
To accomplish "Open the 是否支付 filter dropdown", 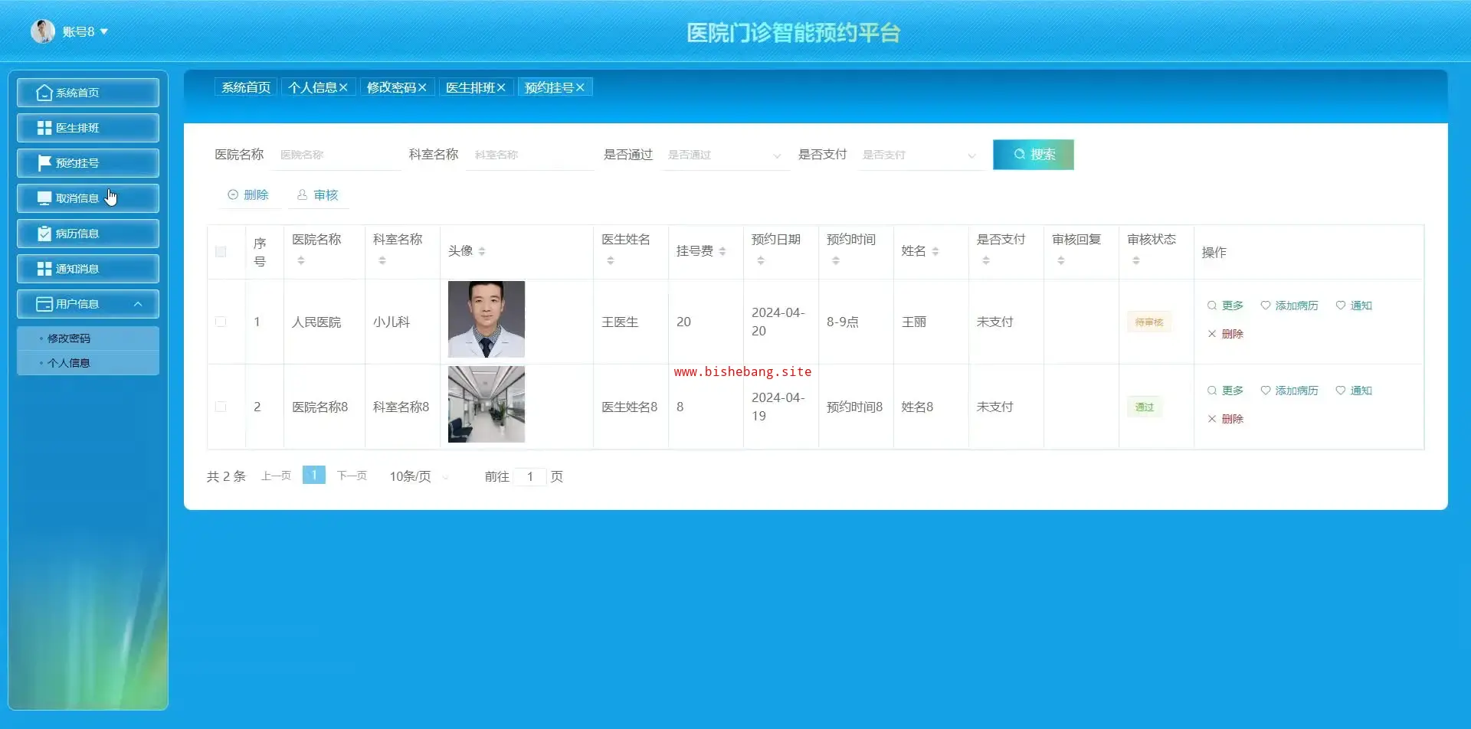I will click(x=919, y=155).
